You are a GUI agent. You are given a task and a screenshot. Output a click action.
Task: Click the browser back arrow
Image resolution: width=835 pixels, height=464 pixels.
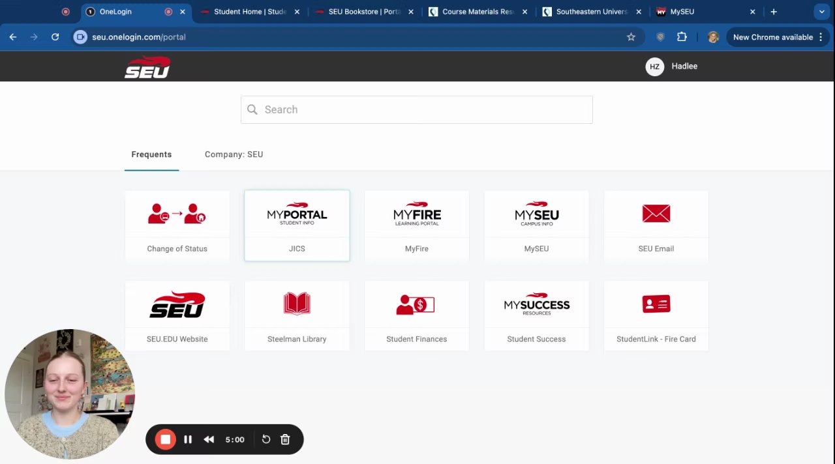pos(13,37)
